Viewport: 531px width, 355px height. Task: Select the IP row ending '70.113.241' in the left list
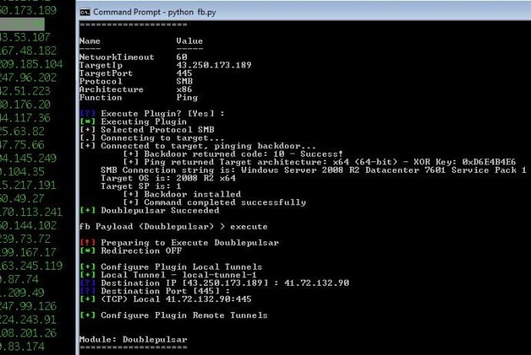pyautogui.click(x=32, y=212)
